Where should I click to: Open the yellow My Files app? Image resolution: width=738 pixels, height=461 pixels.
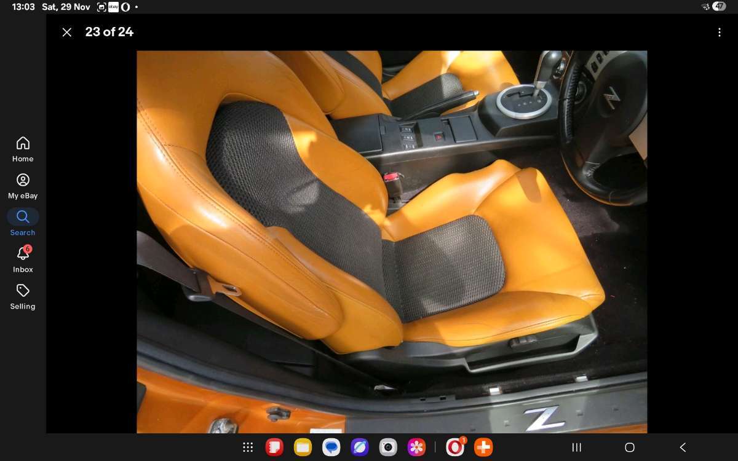(303, 447)
